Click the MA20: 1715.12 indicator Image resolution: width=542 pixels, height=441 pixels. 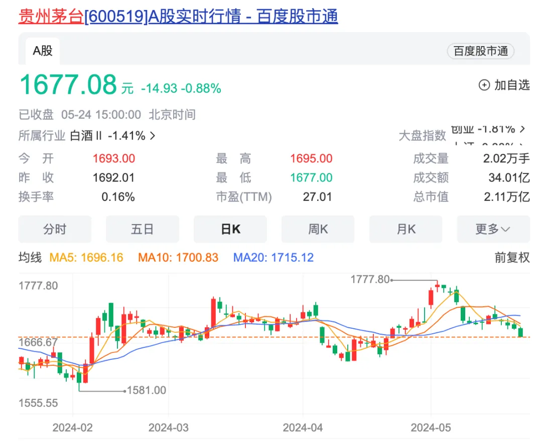tap(274, 258)
